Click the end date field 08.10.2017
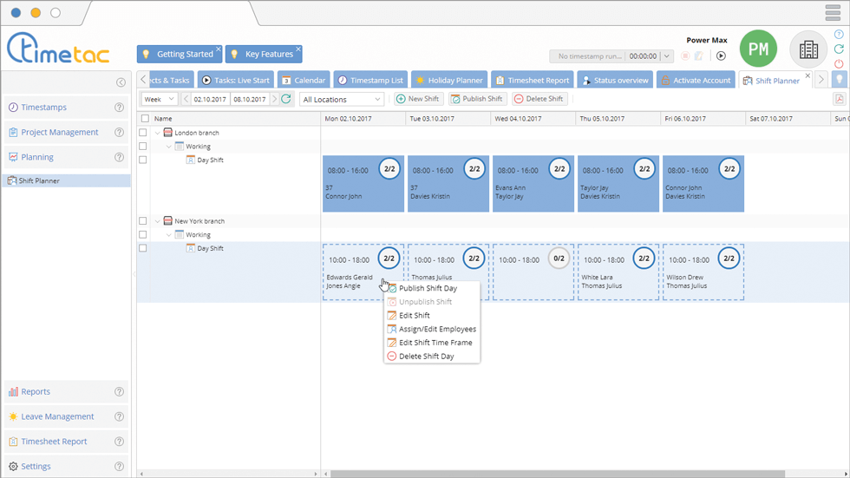The image size is (850, 478). coord(250,99)
